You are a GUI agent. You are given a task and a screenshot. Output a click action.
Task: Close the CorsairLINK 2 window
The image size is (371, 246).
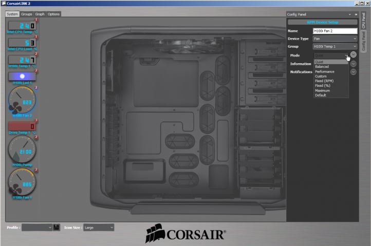pos(367,3)
